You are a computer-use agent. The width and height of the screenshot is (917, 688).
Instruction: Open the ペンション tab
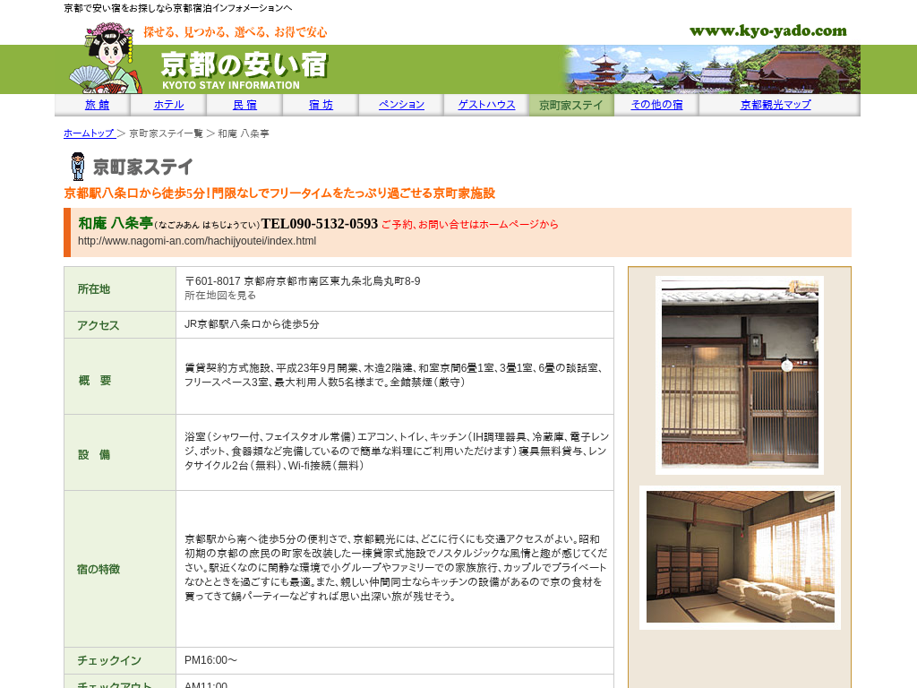pos(401,105)
